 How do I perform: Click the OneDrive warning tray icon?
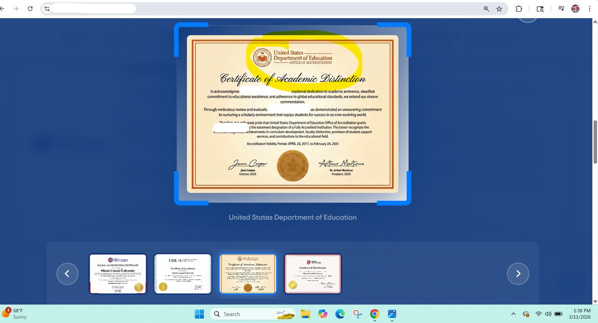pos(526,314)
